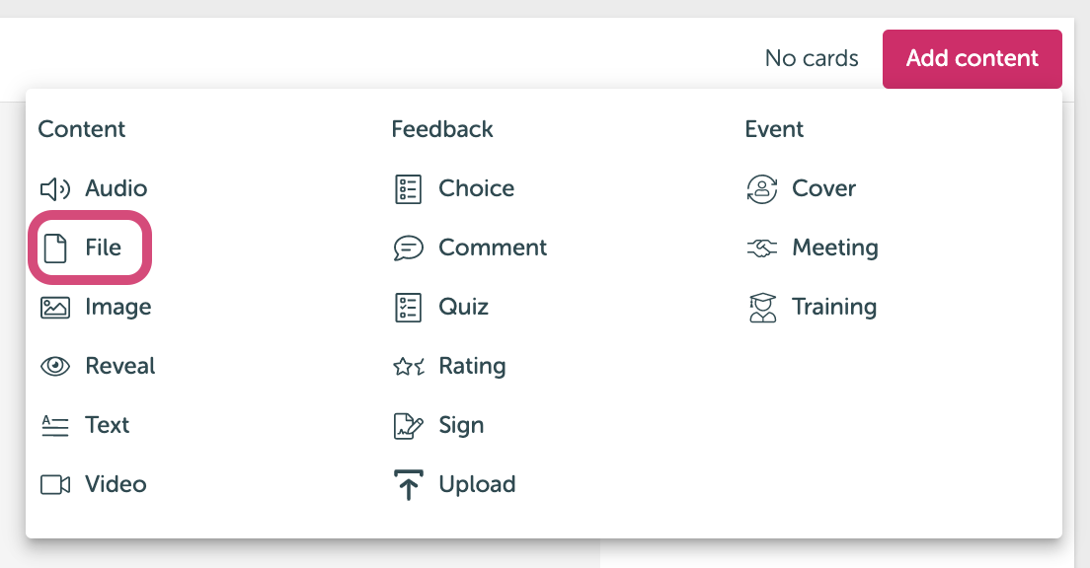Click the Sign pen icon
Image resolution: width=1090 pixels, height=568 pixels.
[x=408, y=425]
